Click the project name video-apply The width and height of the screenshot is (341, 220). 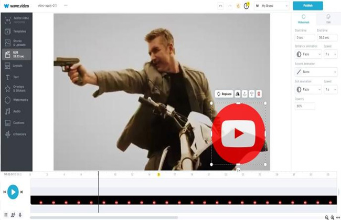[x=47, y=6]
